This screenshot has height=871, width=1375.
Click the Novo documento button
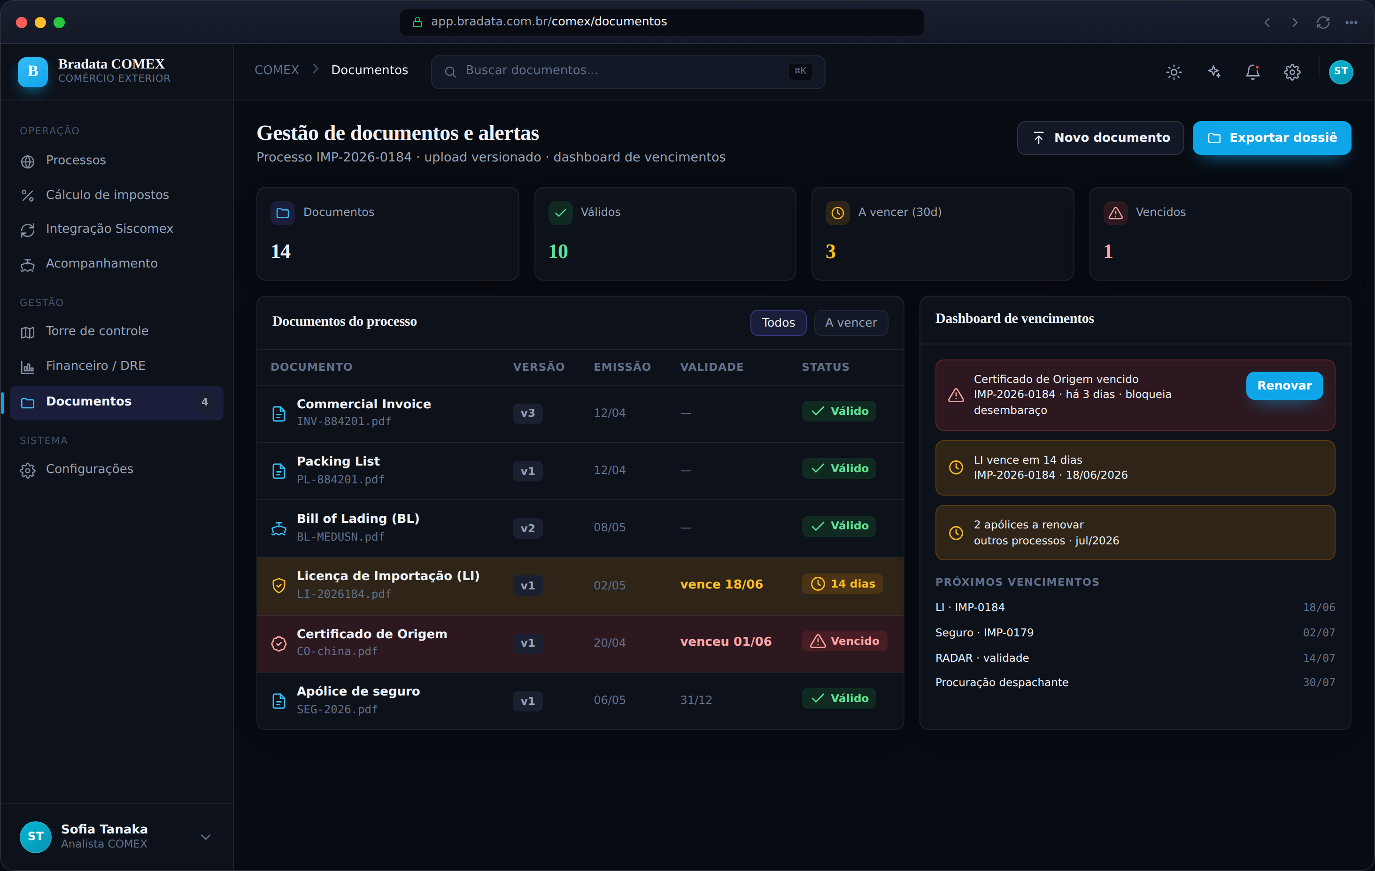click(1100, 138)
